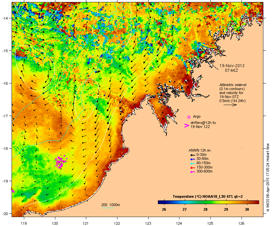Click the colorbar tick label '29'
The image size is (272, 226).
click(x=226, y=209)
